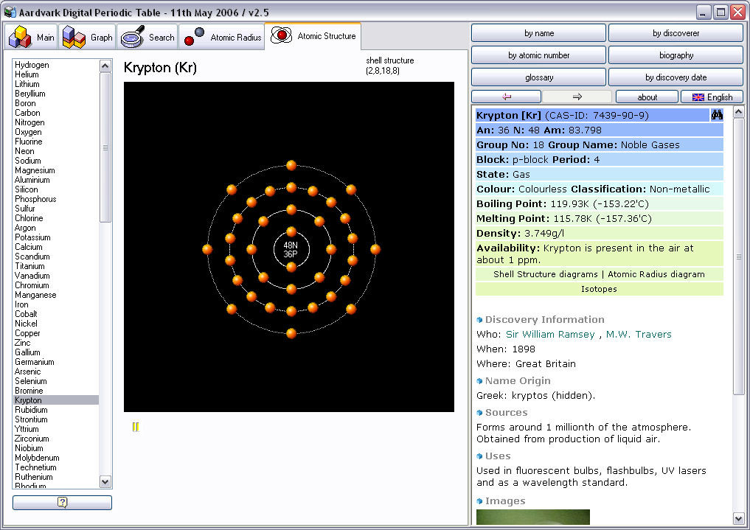
Task: Click the 'by name' button
Action: [x=538, y=33]
